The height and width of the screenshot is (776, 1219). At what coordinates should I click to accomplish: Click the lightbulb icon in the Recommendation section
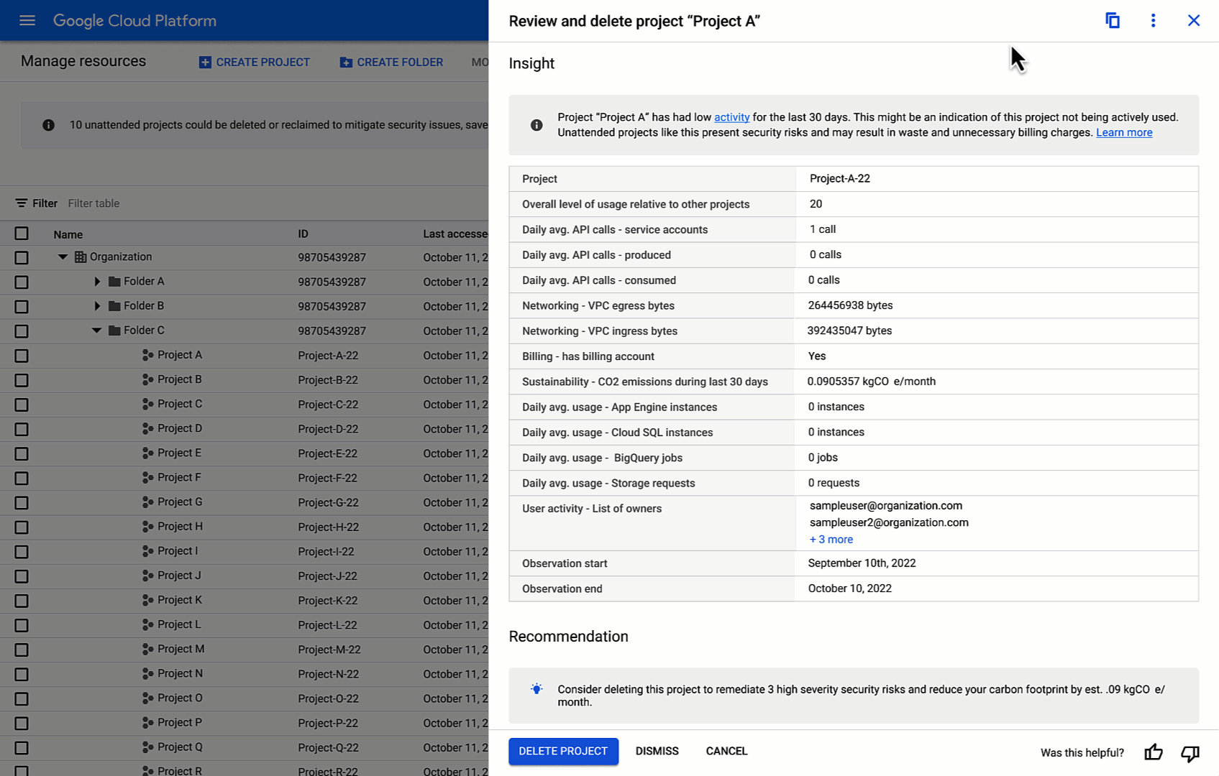[536, 689]
